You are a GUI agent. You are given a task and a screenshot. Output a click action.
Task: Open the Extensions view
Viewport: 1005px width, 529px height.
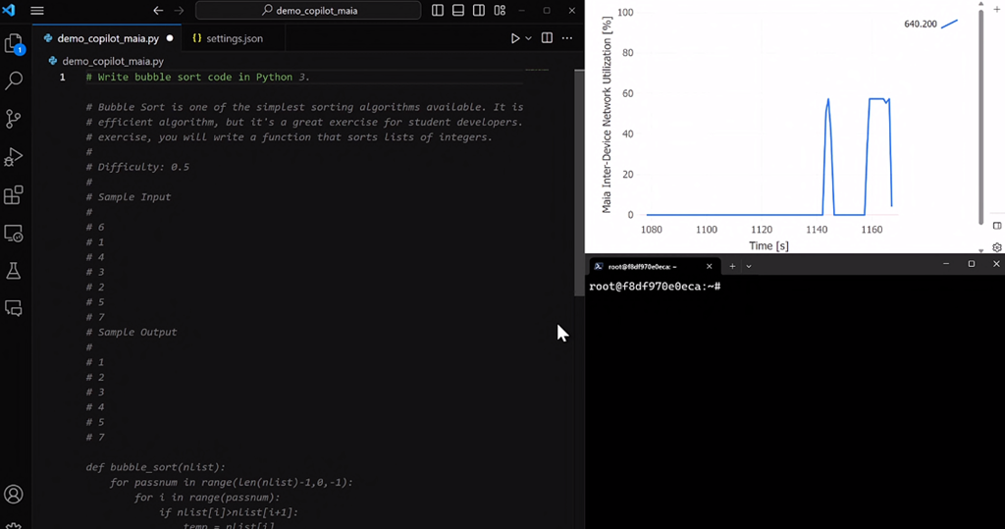click(x=14, y=195)
